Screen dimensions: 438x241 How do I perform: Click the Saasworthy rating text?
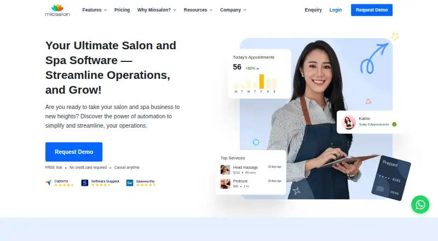coord(145,181)
